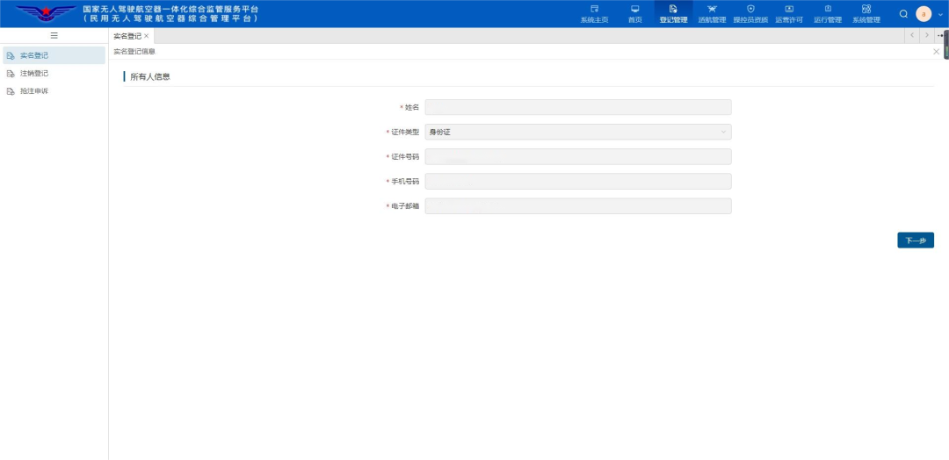
Task: Collapse sidebar with the hamburger icon
Action: [x=54, y=36]
